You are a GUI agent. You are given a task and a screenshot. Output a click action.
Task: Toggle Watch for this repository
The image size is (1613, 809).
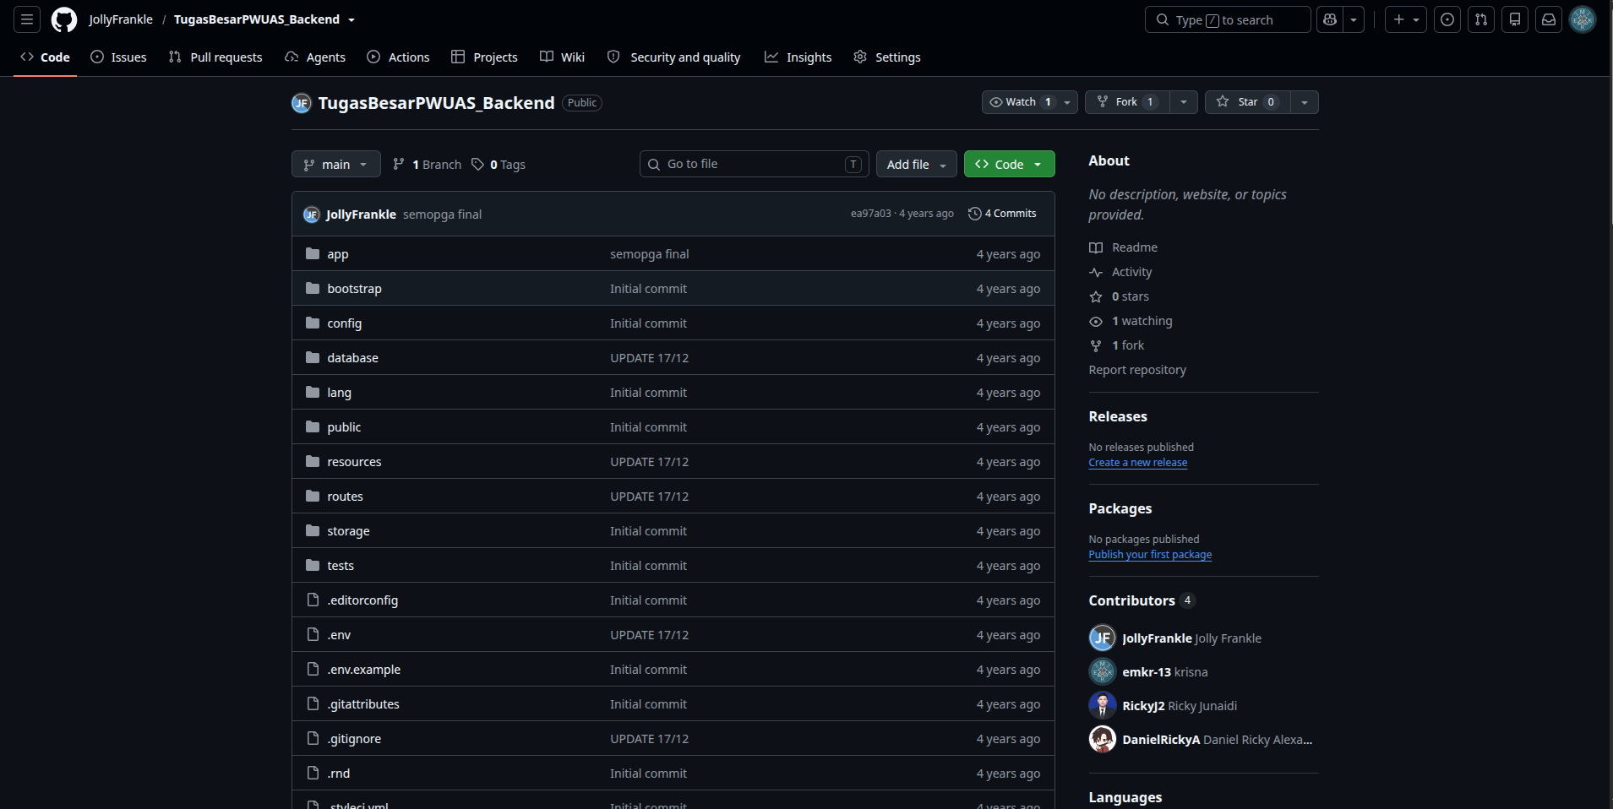coord(1030,102)
